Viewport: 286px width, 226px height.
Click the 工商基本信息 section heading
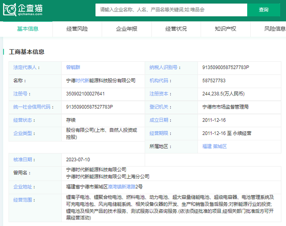pyautogui.click(x=27, y=52)
